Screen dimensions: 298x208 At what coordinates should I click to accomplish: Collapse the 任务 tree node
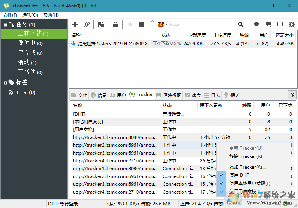click(5, 25)
